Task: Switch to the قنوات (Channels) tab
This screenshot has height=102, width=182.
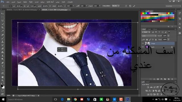Action: coord(149,29)
